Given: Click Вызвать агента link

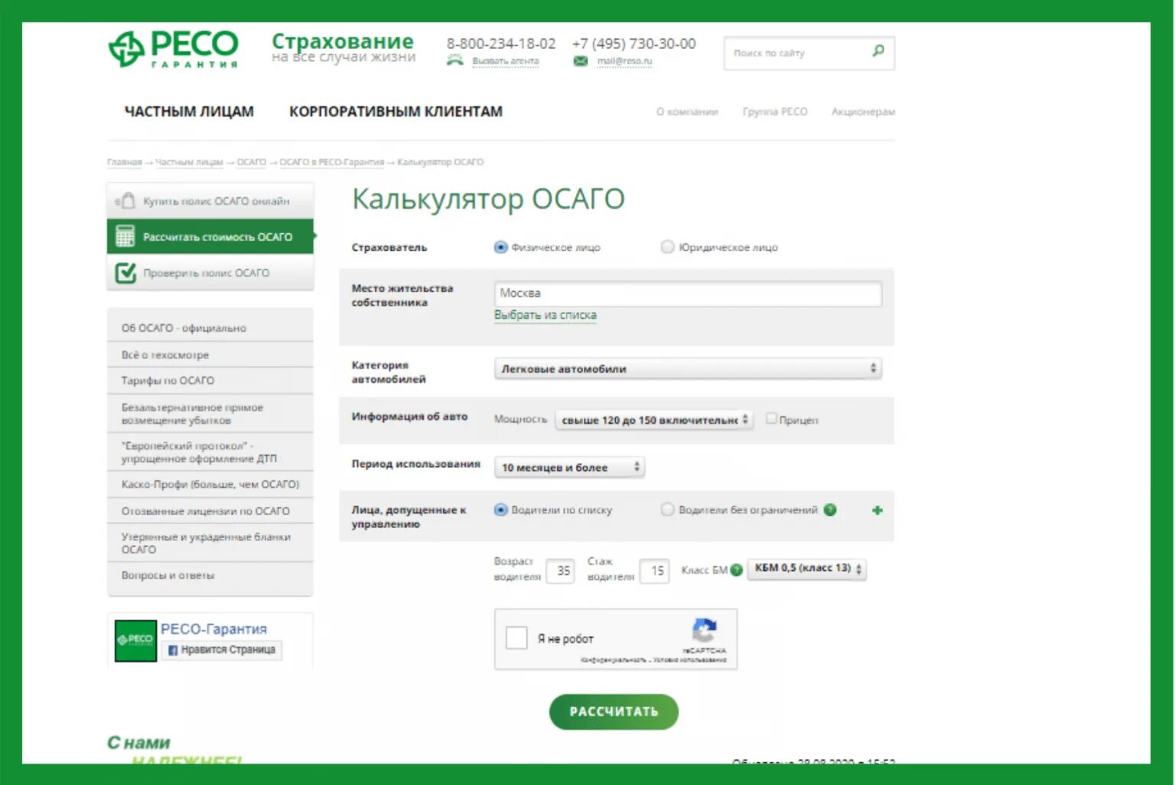Looking at the screenshot, I should [x=506, y=61].
